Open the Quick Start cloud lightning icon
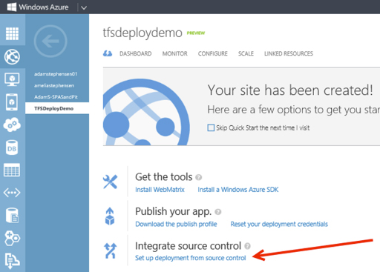This screenshot has width=380, height=272. click(x=108, y=53)
